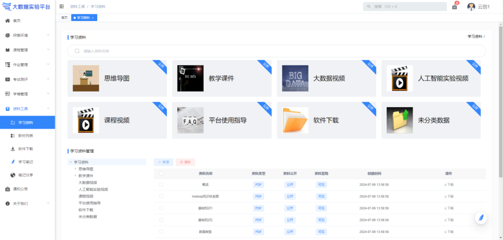Viewport: 503px width, 240px height.
Task: Click the 新增 add button
Action: click(163, 162)
